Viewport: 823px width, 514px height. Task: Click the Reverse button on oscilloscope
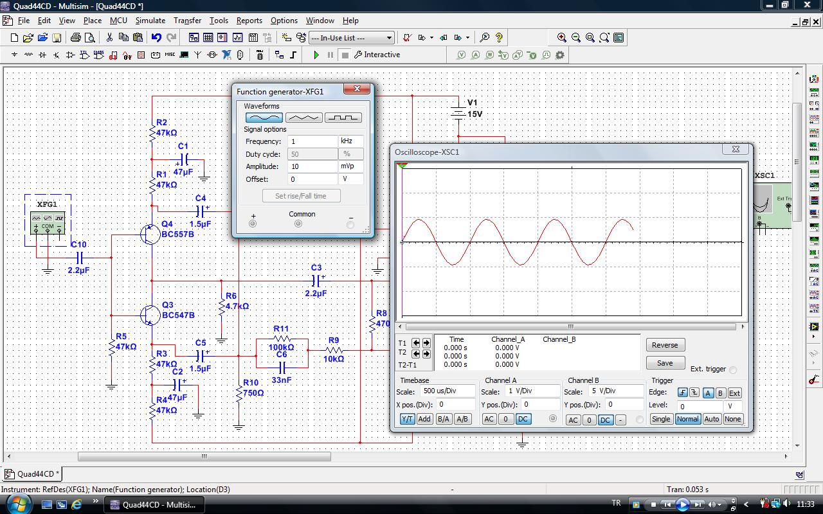tap(665, 345)
